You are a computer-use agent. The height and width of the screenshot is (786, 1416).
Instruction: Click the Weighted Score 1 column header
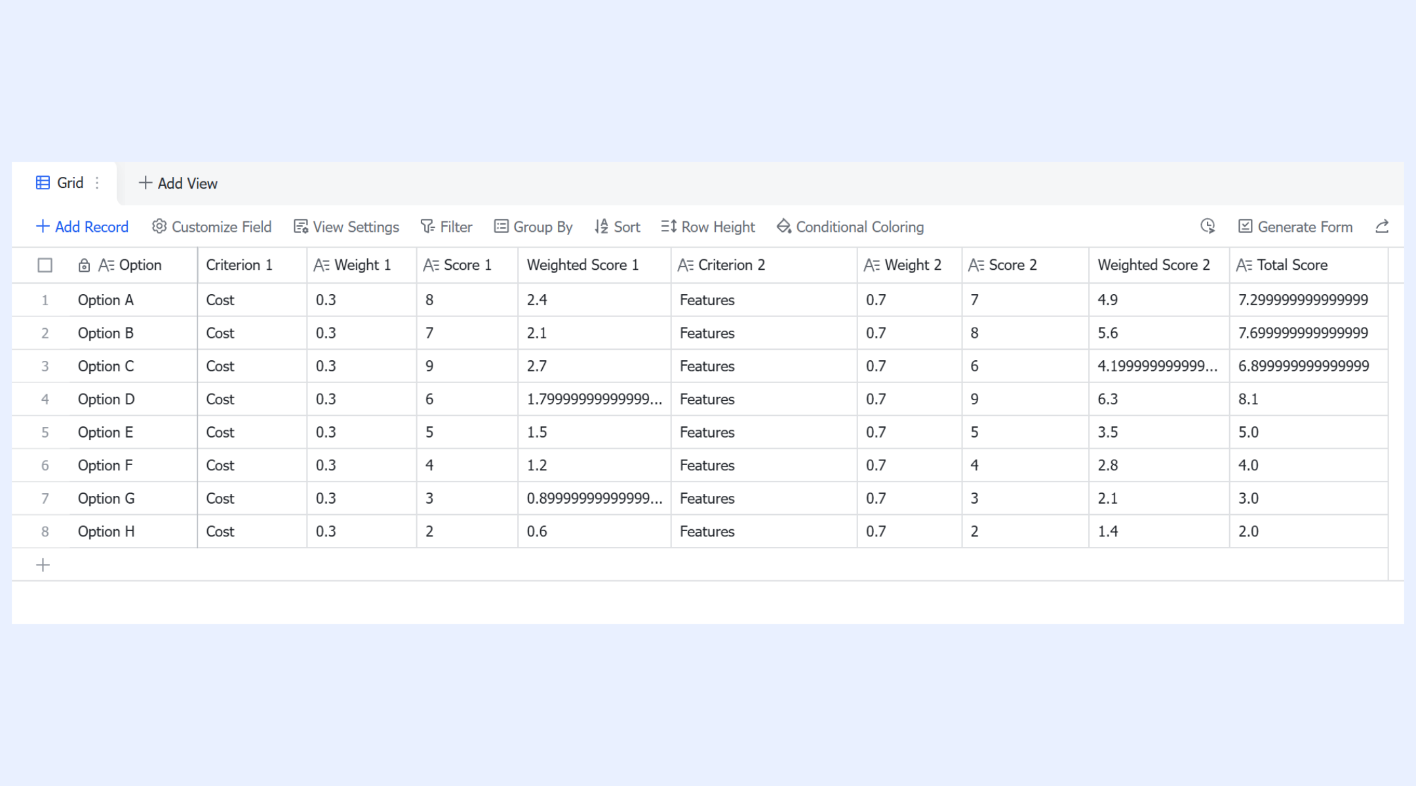pos(595,265)
